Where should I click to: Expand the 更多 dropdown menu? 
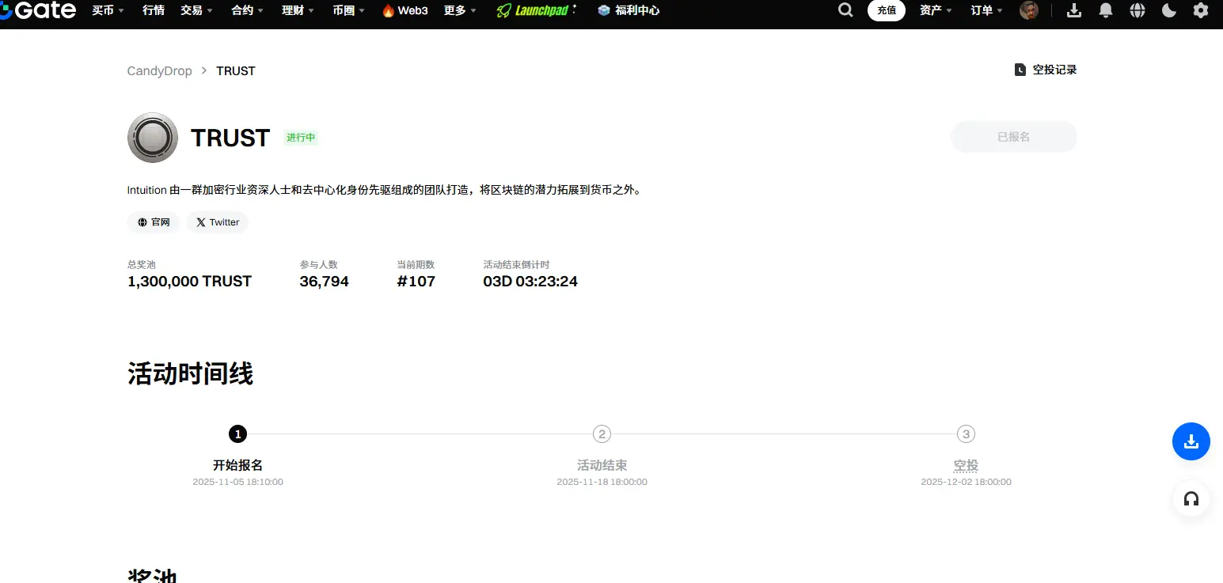click(461, 10)
